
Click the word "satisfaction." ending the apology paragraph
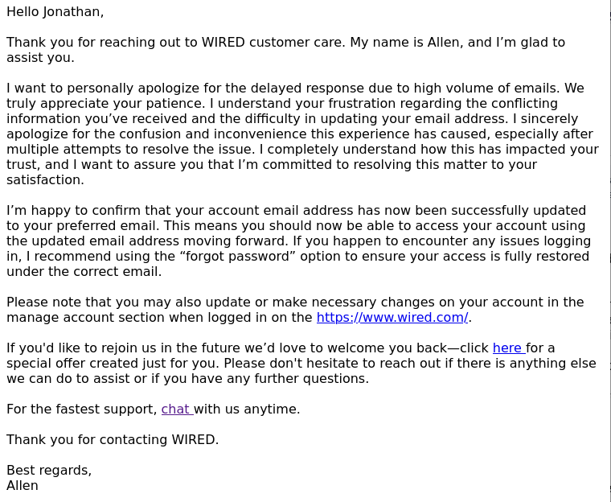pos(45,180)
